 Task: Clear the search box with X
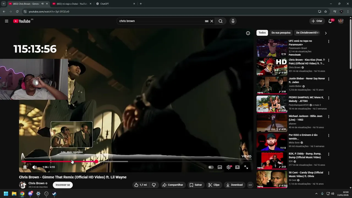coord(212,21)
